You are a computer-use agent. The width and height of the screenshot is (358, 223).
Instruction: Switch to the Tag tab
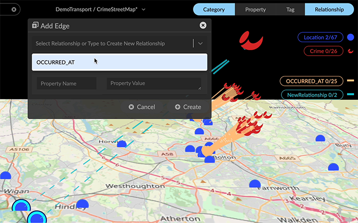coord(291,9)
